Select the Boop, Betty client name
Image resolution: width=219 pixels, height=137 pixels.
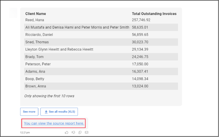(x=35, y=79)
